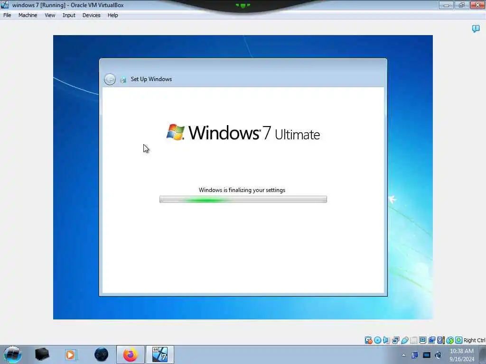Click the VirtualBox icon in the title bar
The width and height of the screenshot is (486, 364).
[x=5, y=5]
